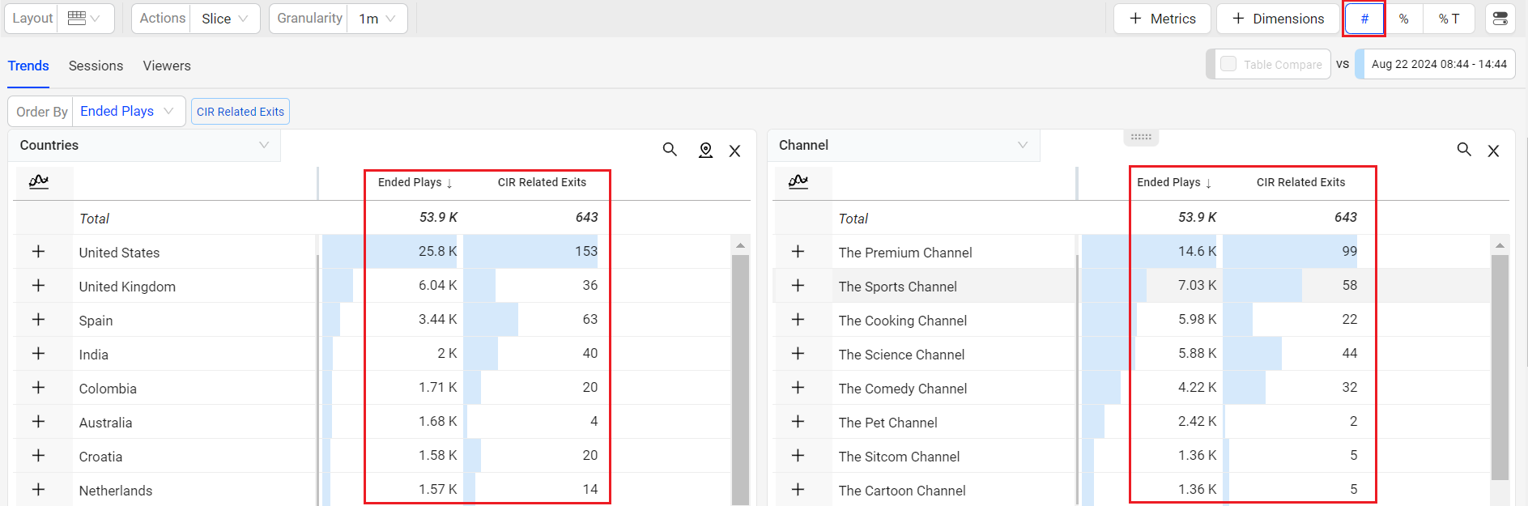Screen dimensions: 1528x506
Task: Sort Channel table by Ended Plays
Action: click(x=1174, y=182)
